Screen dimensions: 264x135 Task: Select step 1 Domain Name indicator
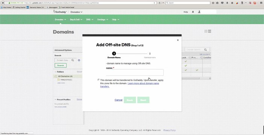point(114,54)
